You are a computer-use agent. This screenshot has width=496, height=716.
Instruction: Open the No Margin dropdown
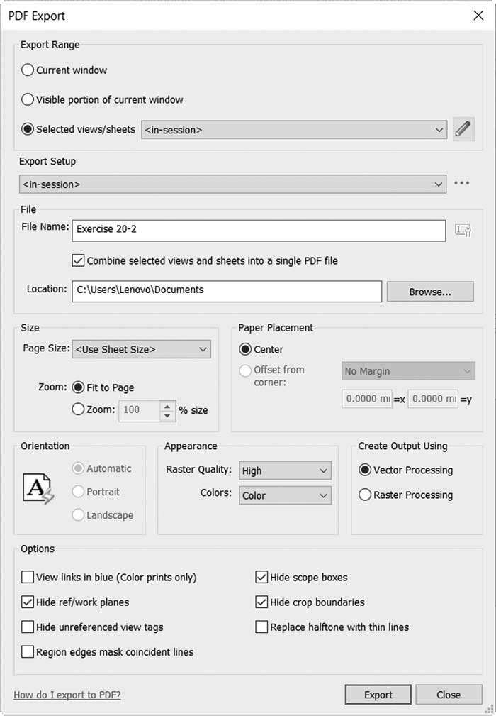point(408,371)
